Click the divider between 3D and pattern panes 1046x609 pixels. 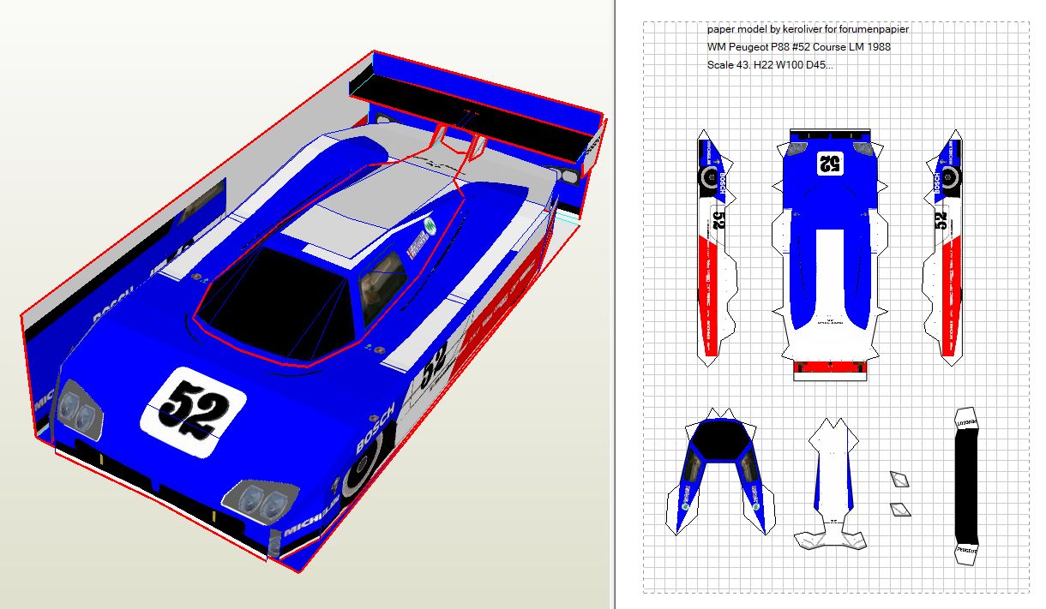(x=612, y=304)
